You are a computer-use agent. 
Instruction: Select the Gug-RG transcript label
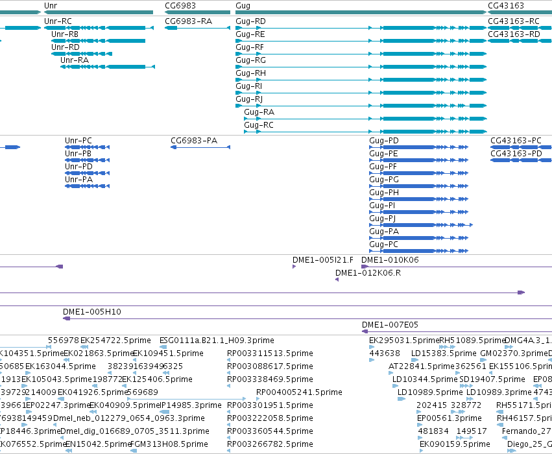coord(250,60)
